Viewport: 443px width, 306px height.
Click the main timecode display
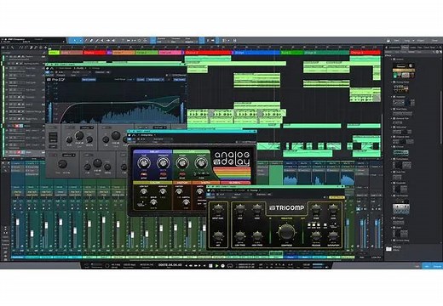pyautogui.click(x=170, y=265)
